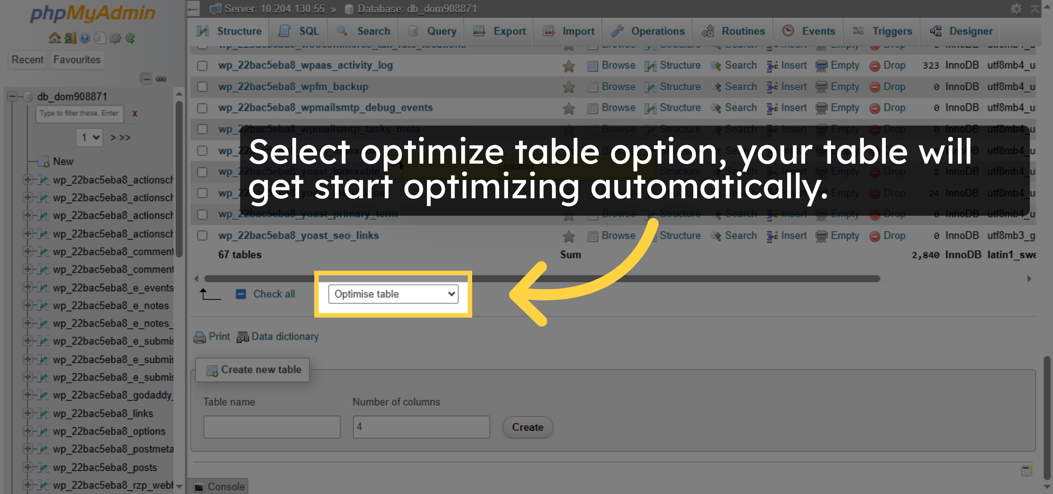This screenshot has height=494, width=1053.
Task: Reload the navigation panel with green refresh icon
Action: tap(129, 38)
